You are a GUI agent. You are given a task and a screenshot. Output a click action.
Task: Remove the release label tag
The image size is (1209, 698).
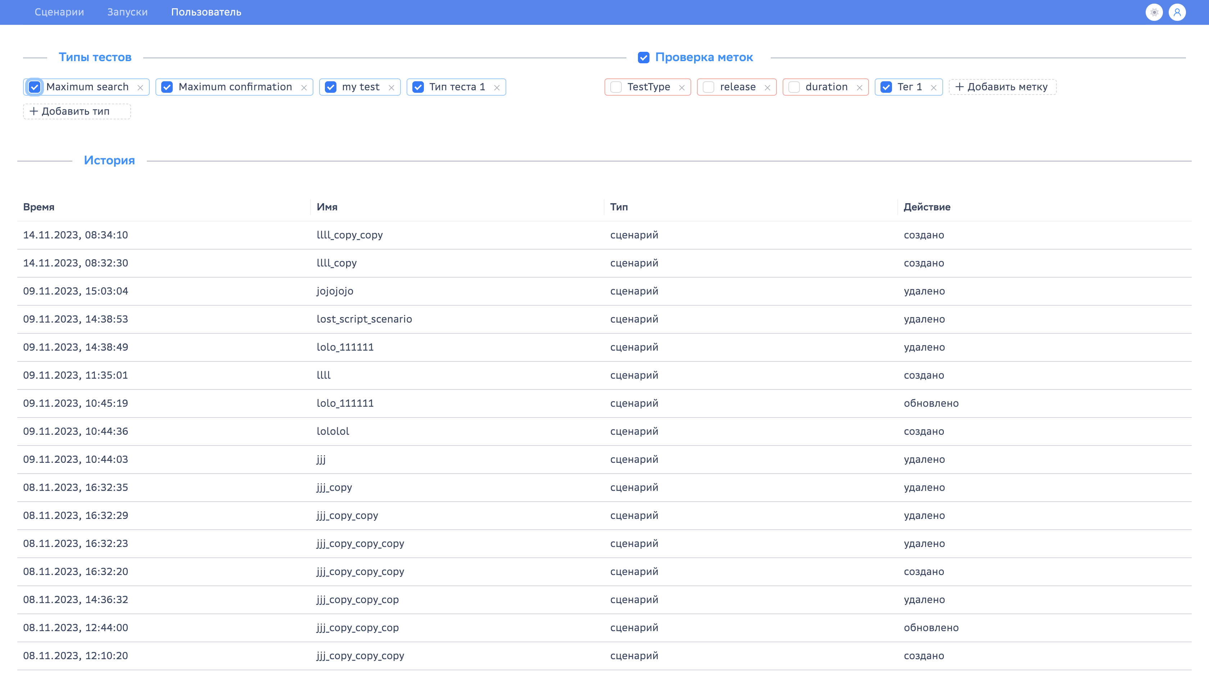pyautogui.click(x=767, y=88)
